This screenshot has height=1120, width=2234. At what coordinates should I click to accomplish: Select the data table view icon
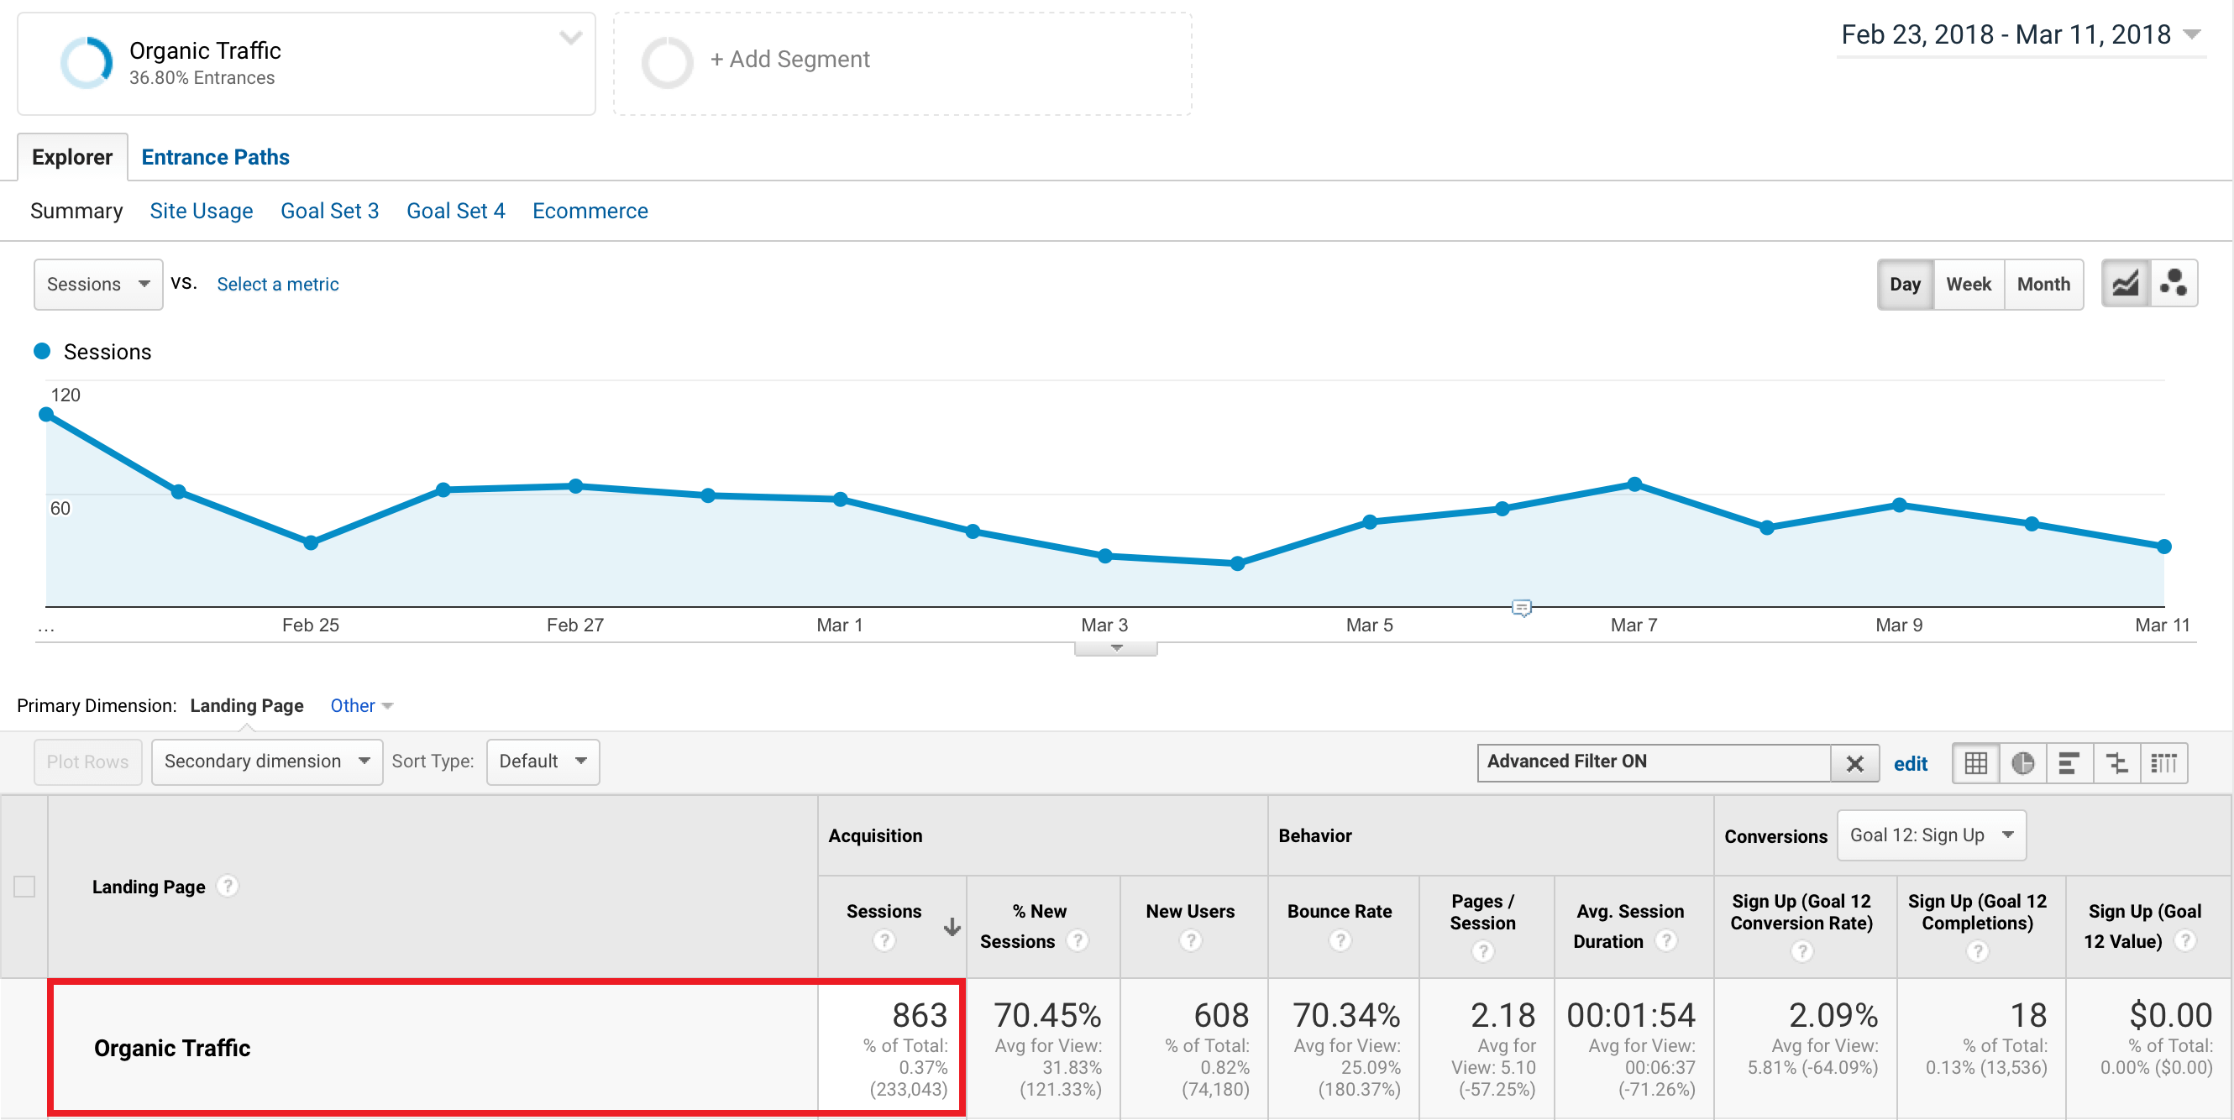point(1975,763)
